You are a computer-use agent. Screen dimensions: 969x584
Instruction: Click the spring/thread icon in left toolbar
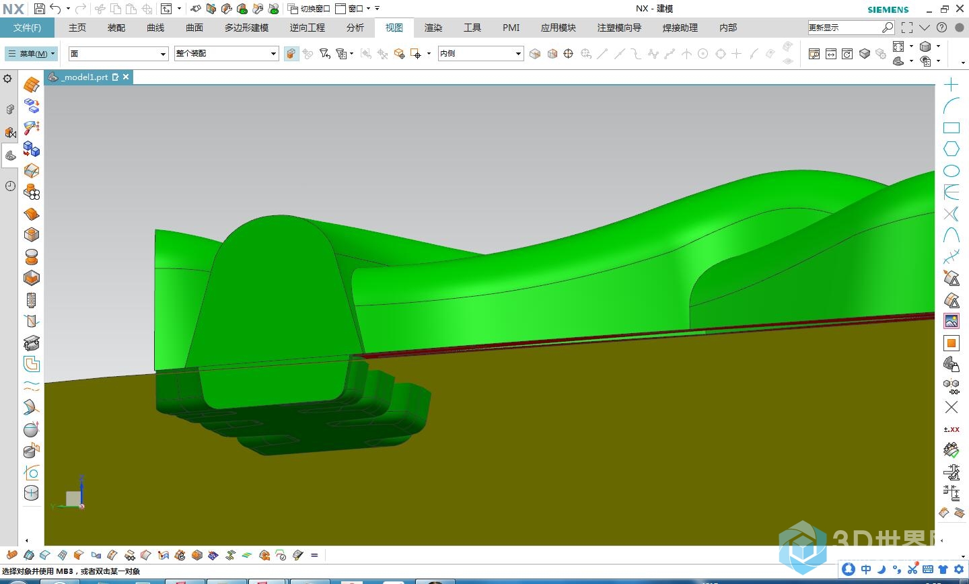pos(31,299)
